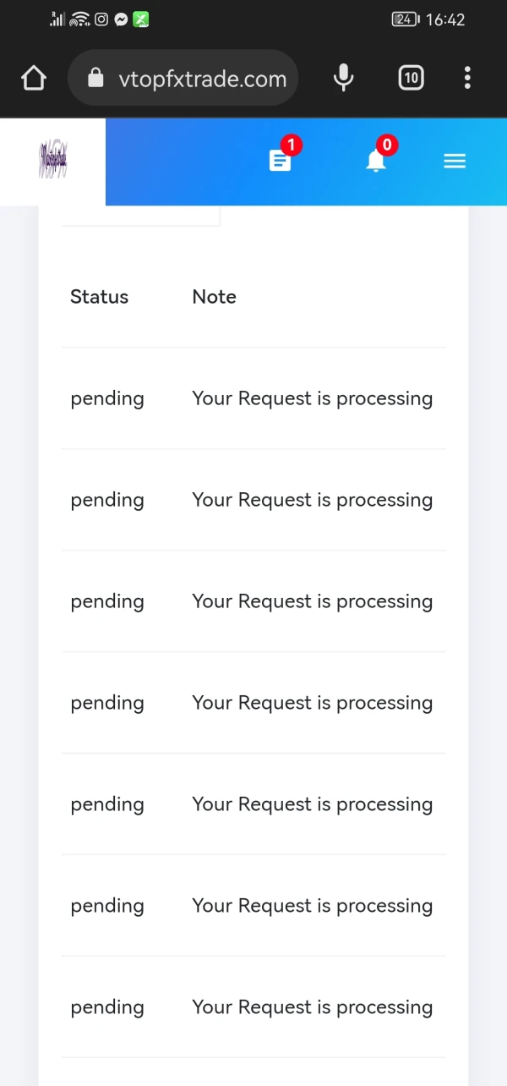Select the fifth pending status entry
507x1086 pixels.
107,804
